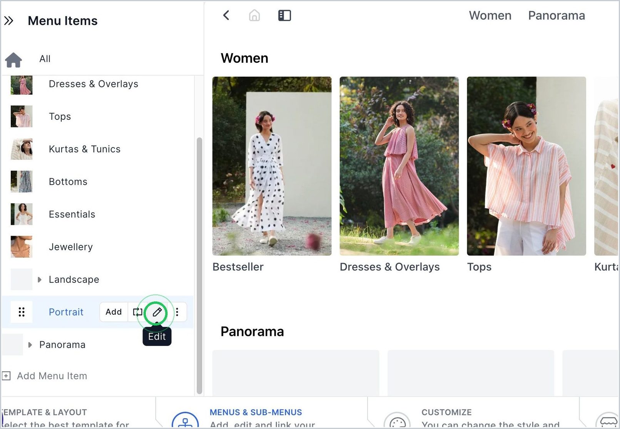The image size is (620, 429).
Task: Select All in the menu items list
Action: click(x=45, y=59)
